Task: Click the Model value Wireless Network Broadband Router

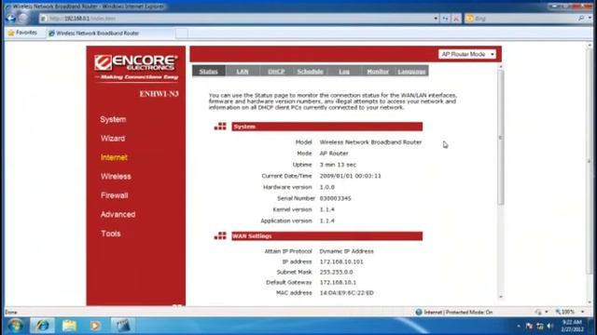Action: (370, 142)
